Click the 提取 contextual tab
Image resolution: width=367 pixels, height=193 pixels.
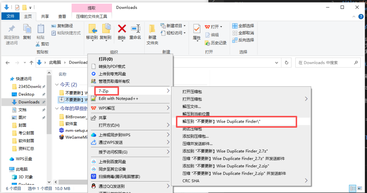pyautogui.click(x=92, y=8)
